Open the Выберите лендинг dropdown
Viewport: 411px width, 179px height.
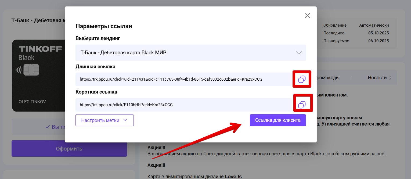point(190,53)
